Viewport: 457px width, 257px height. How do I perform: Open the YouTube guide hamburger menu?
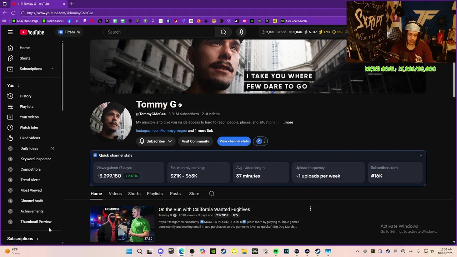(x=10, y=32)
